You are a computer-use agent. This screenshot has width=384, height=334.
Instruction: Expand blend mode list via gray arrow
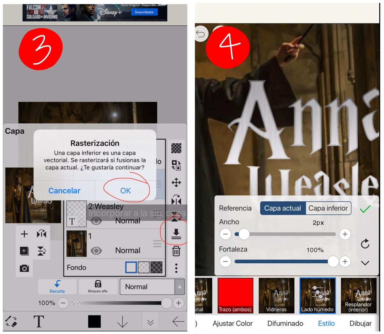(179, 287)
